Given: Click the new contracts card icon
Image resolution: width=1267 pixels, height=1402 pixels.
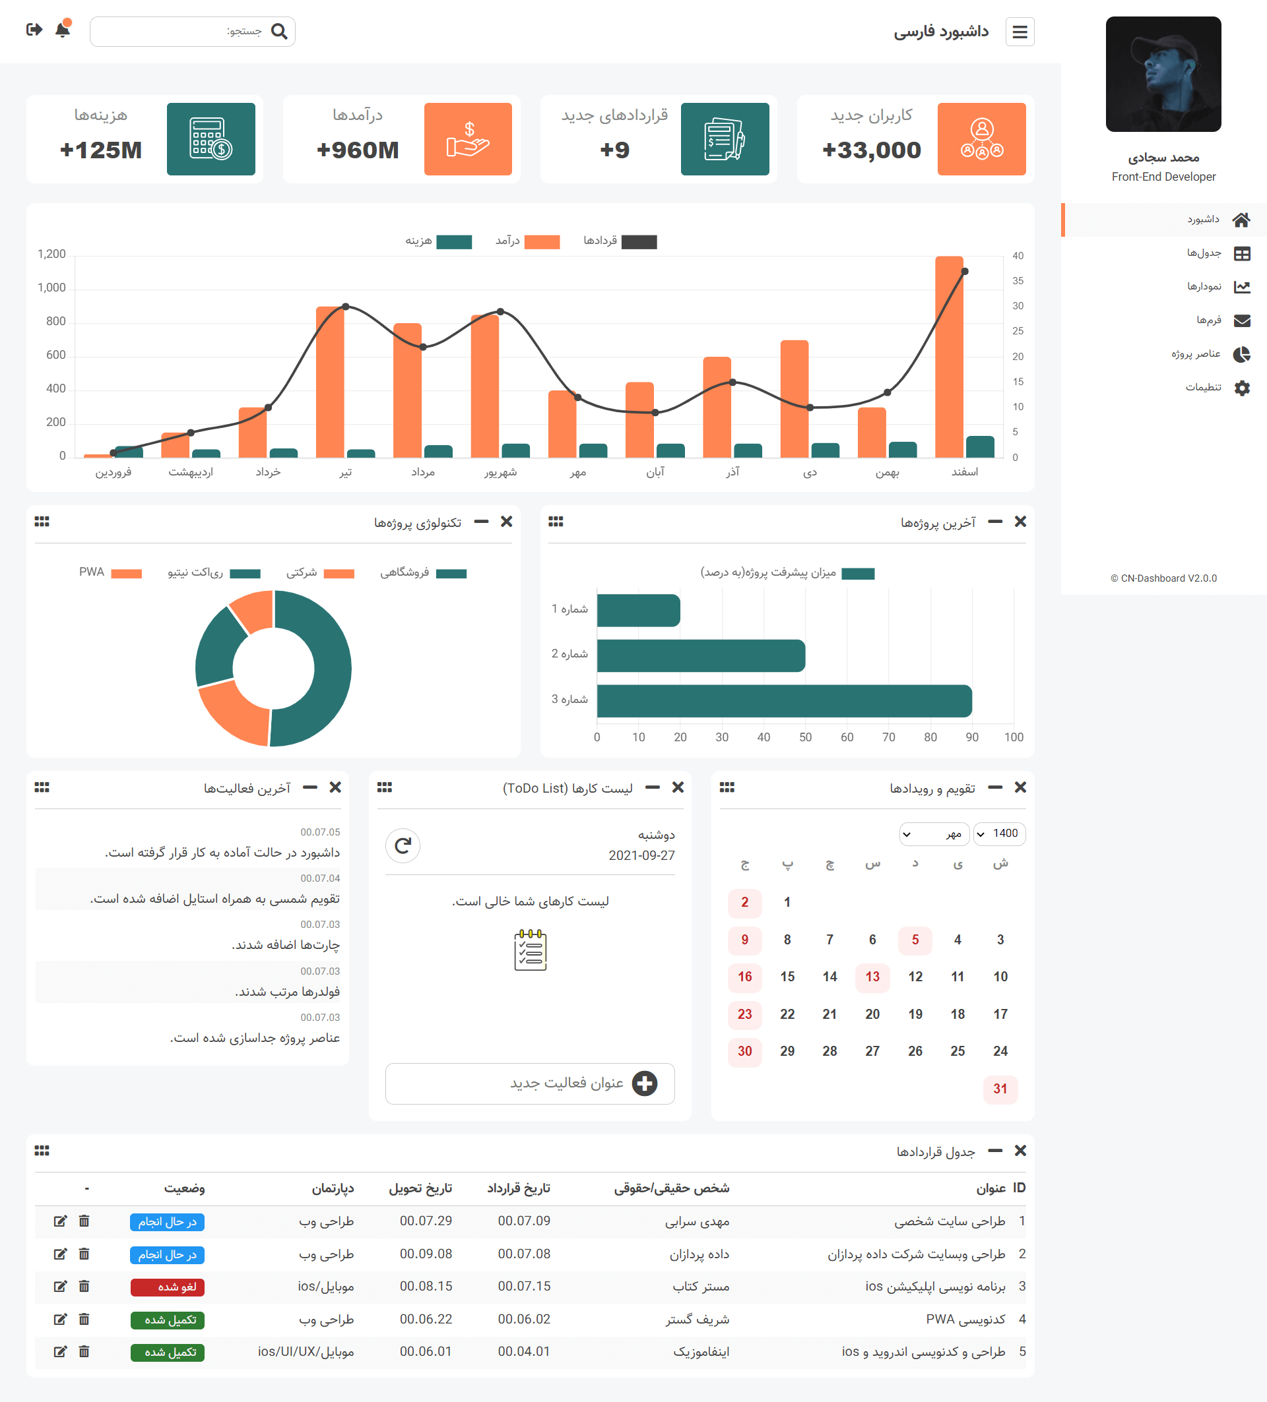Looking at the screenshot, I should pyautogui.click(x=725, y=139).
